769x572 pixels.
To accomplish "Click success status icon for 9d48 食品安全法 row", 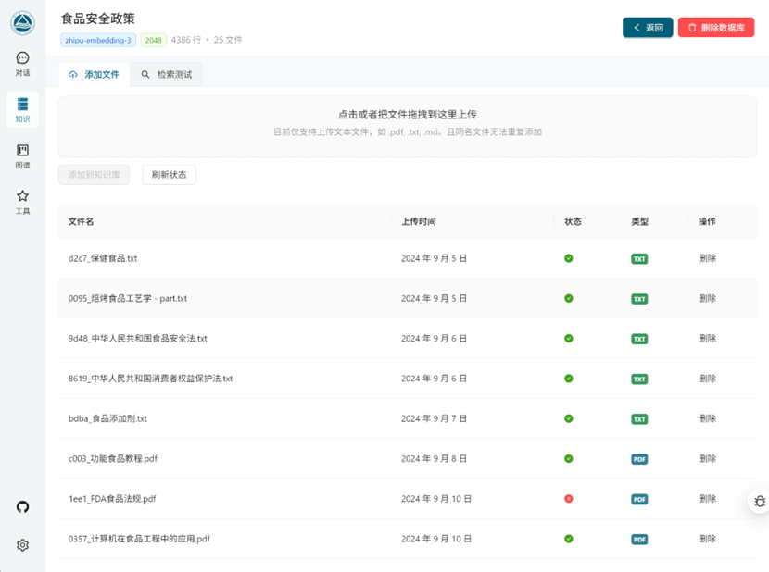I will click(569, 338).
